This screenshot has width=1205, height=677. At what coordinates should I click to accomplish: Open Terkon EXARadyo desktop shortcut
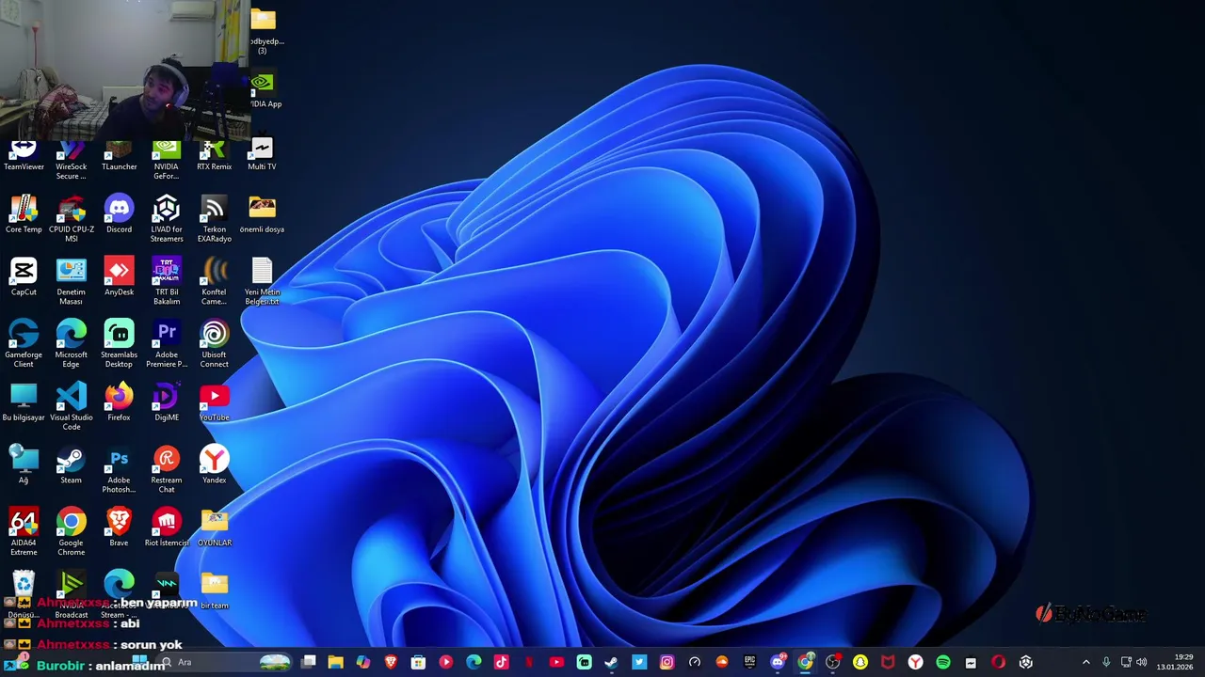pyautogui.click(x=215, y=219)
